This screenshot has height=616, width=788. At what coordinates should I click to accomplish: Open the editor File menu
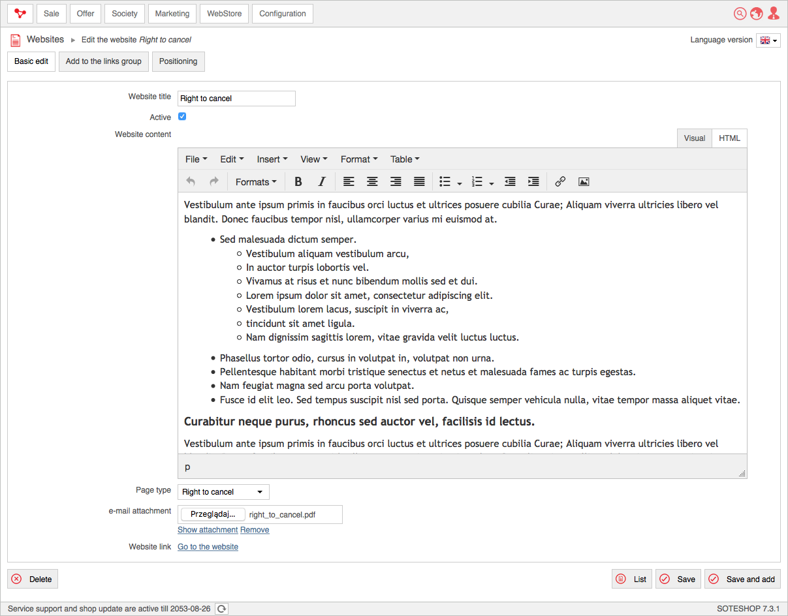pyautogui.click(x=196, y=159)
